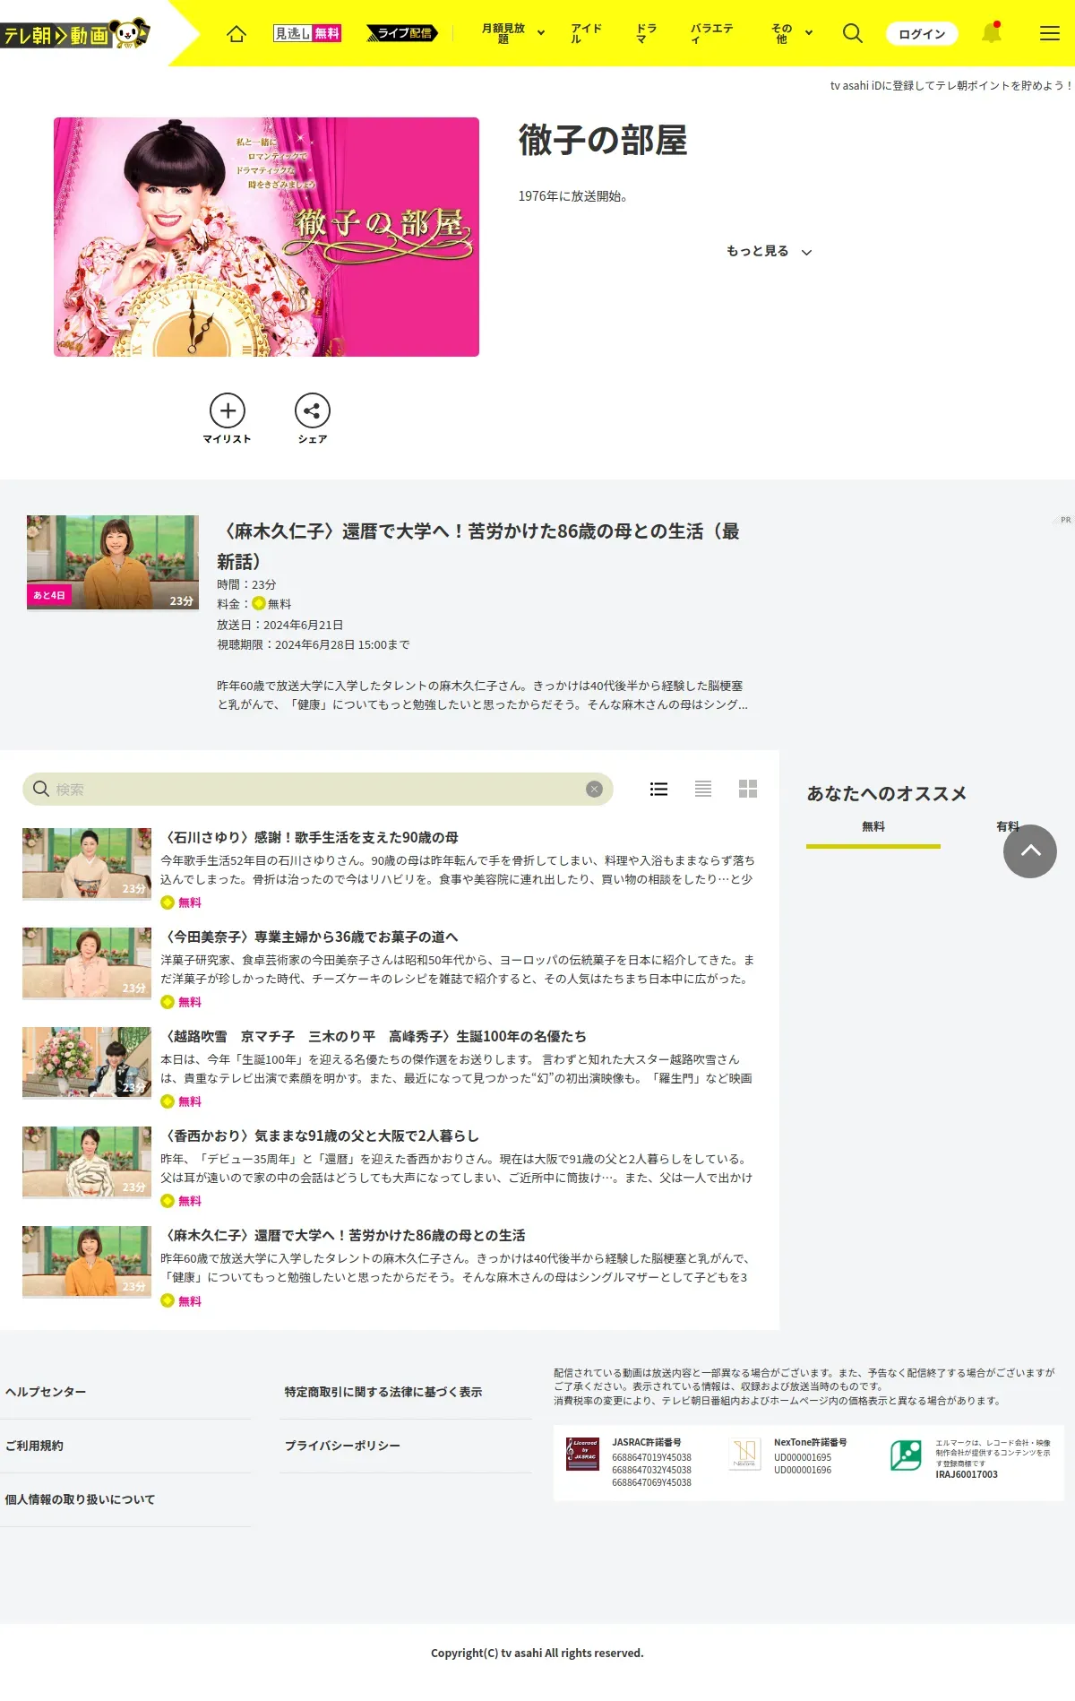
Task: Click the JASRAC license logo
Action: click(583, 1454)
